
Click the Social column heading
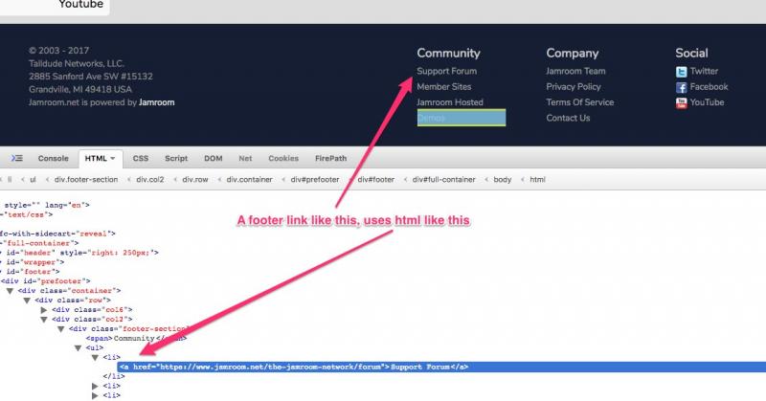tap(691, 53)
